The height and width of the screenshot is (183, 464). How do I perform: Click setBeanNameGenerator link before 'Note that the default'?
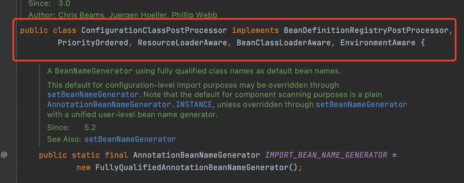coord(93,94)
